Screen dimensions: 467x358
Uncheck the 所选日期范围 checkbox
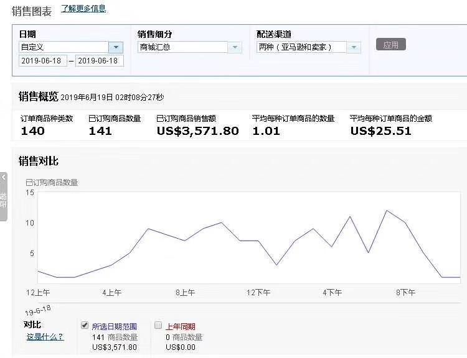coord(85,325)
